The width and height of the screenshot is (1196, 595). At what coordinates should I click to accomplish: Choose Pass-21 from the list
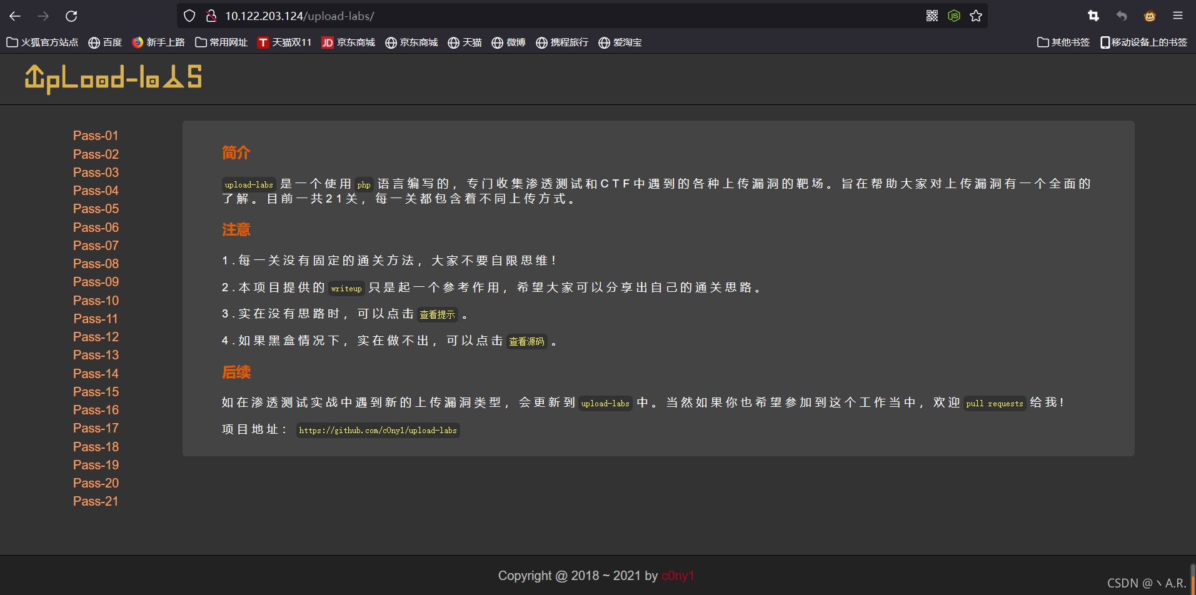(x=96, y=501)
